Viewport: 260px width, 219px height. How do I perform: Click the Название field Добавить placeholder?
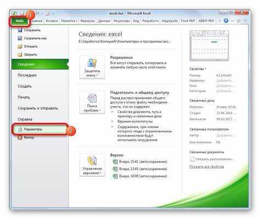click(225, 81)
